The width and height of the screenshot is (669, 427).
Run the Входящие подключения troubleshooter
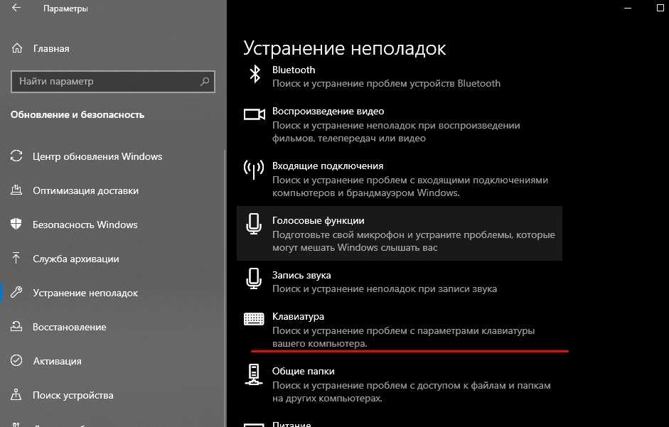coord(400,179)
